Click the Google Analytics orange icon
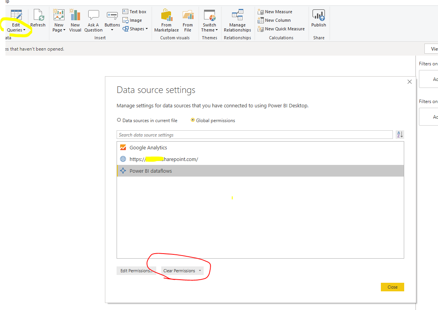The image size is (438, 310). (x=123, y=147)
